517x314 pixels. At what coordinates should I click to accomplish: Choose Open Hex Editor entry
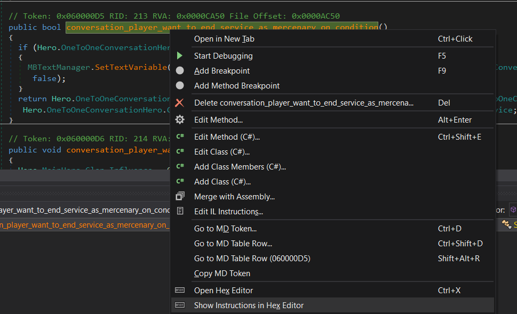tap(332, 291)
